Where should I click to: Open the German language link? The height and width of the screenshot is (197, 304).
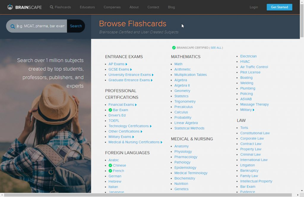115,176
